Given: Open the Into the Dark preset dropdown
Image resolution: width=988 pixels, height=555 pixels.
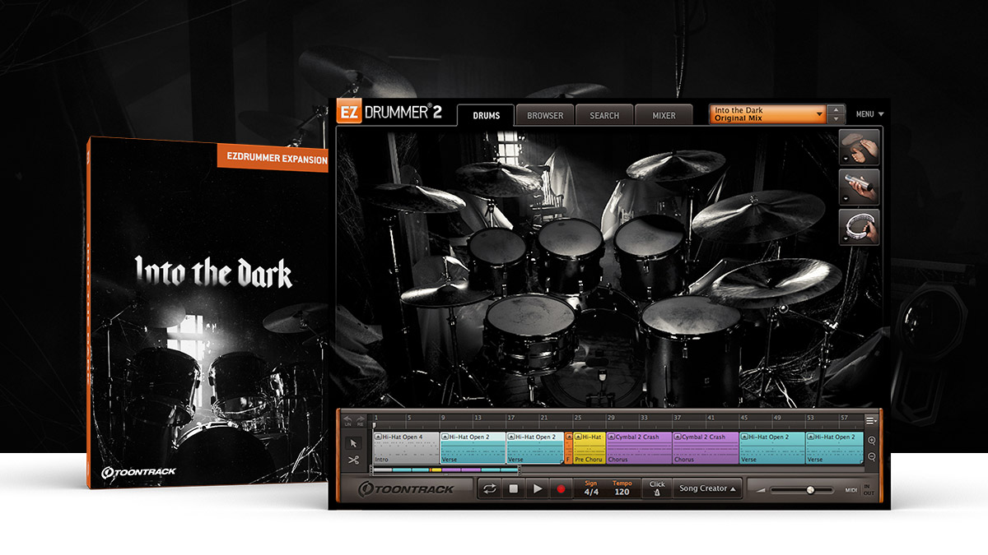Looking at the screenshot, I should (767, 114).
